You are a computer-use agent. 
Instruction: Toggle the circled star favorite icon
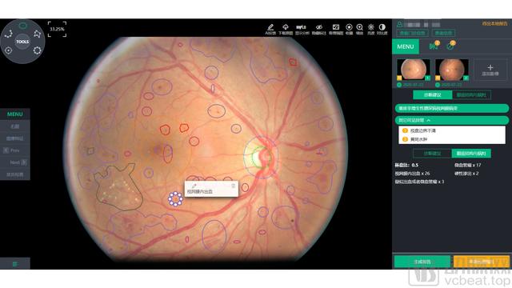(349, 27)
